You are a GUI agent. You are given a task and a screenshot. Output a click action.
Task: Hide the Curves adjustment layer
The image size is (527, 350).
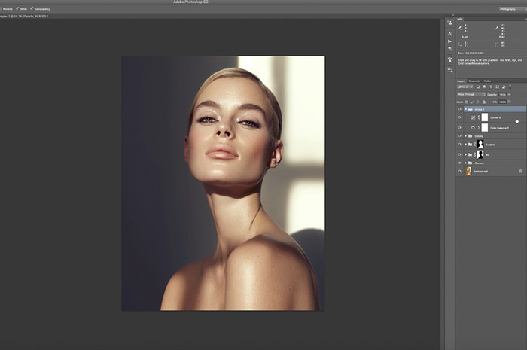pyautogui.click(x=459, y=117)
